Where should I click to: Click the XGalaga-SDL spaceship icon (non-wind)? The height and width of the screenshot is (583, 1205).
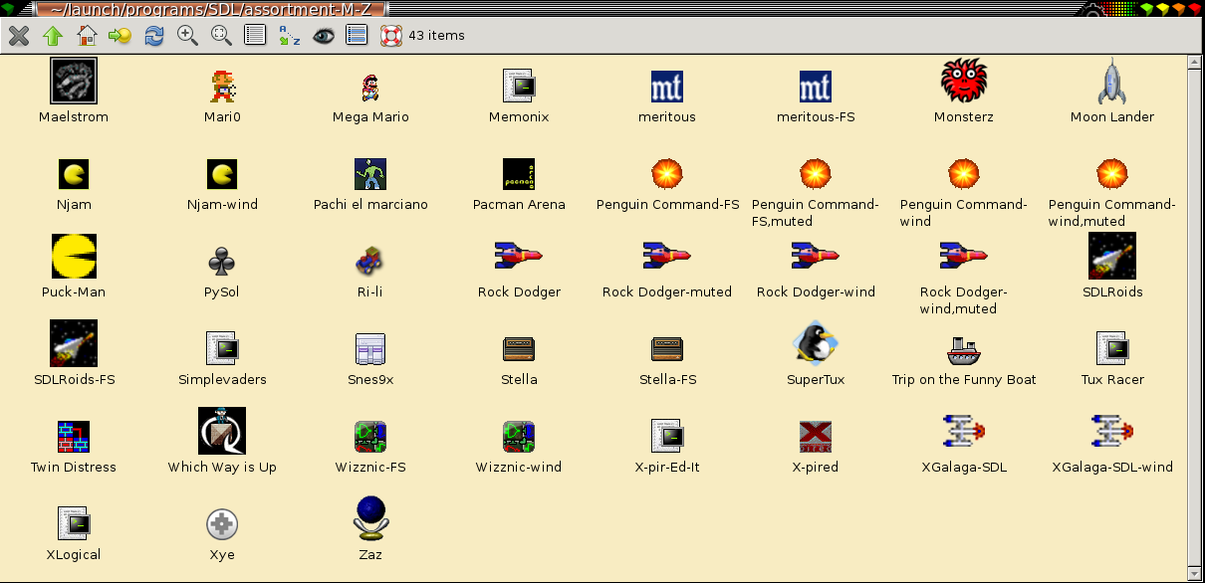(x=964, y=431)
